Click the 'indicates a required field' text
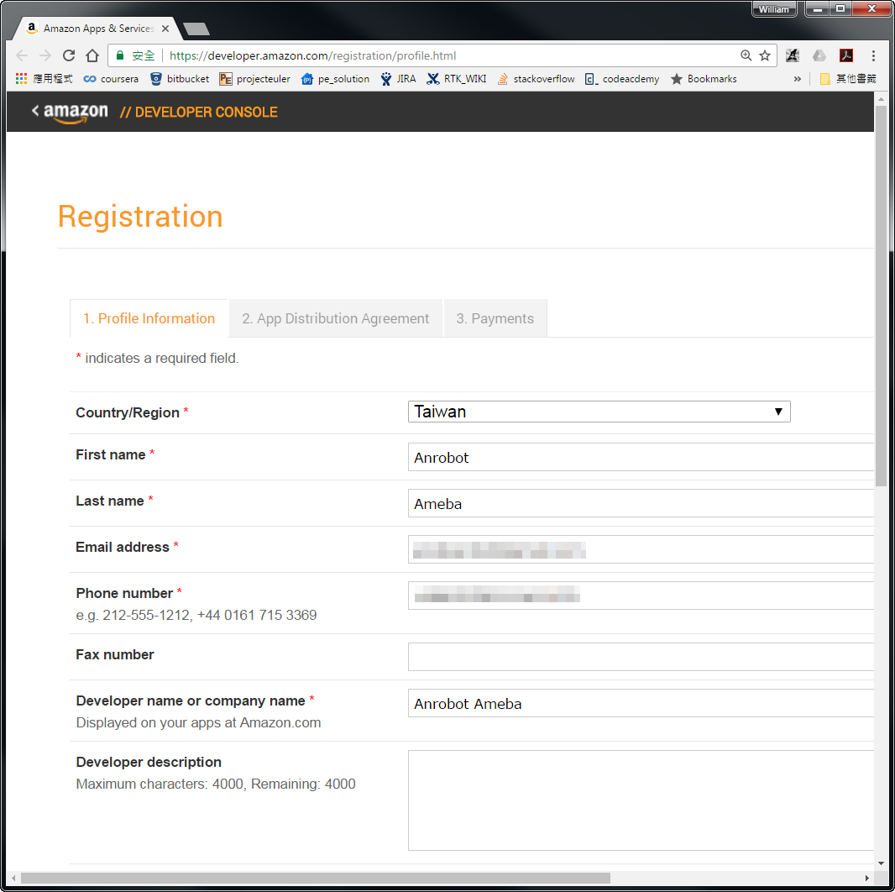895x892 pixels. click(x=161, y=358)
